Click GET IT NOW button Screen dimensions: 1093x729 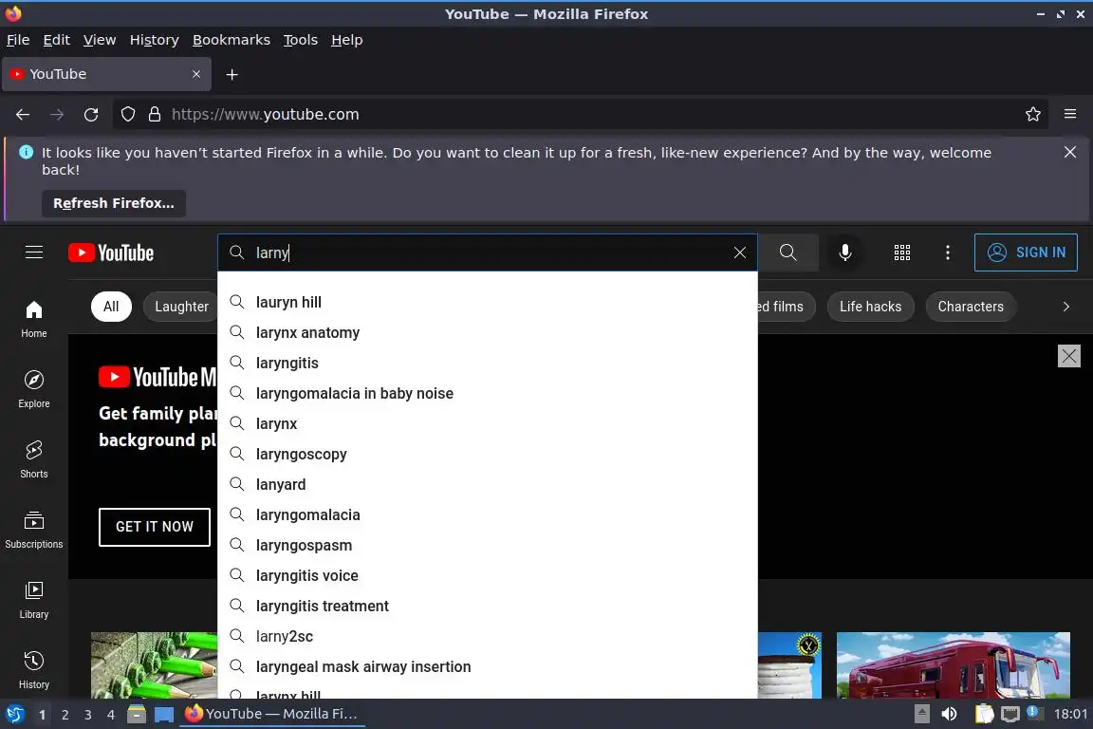[154, 527]
